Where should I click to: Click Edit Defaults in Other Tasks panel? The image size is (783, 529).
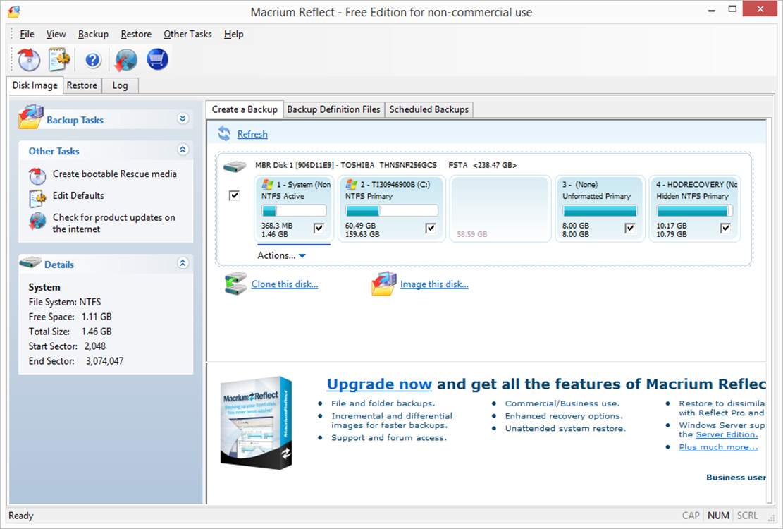pyautogui.click(x=78, y=195)
